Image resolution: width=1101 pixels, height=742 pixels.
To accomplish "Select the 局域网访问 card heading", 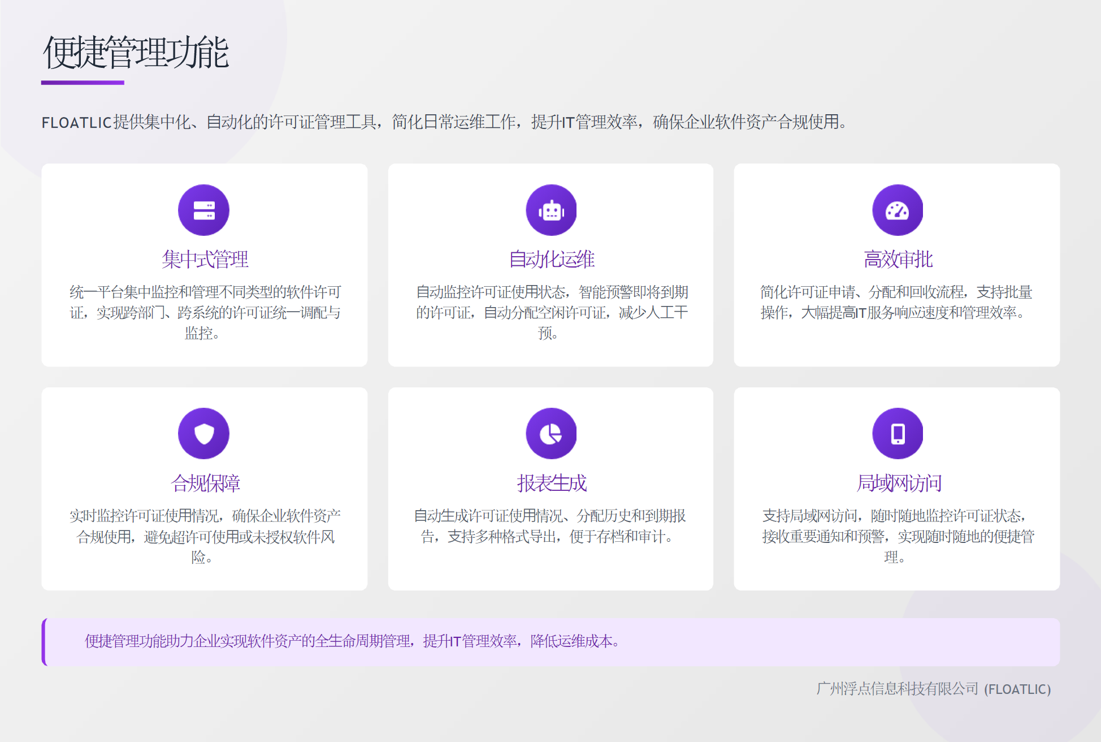I will coord(898,483).
